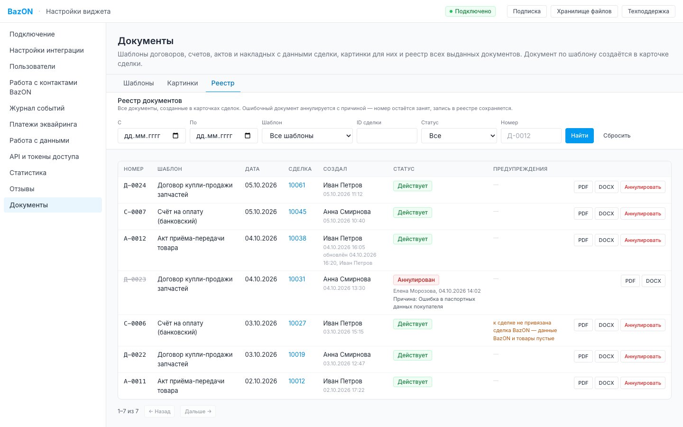Open the Статус filter dropdown
Screen dimensions: 683x427
pos(459,136)
